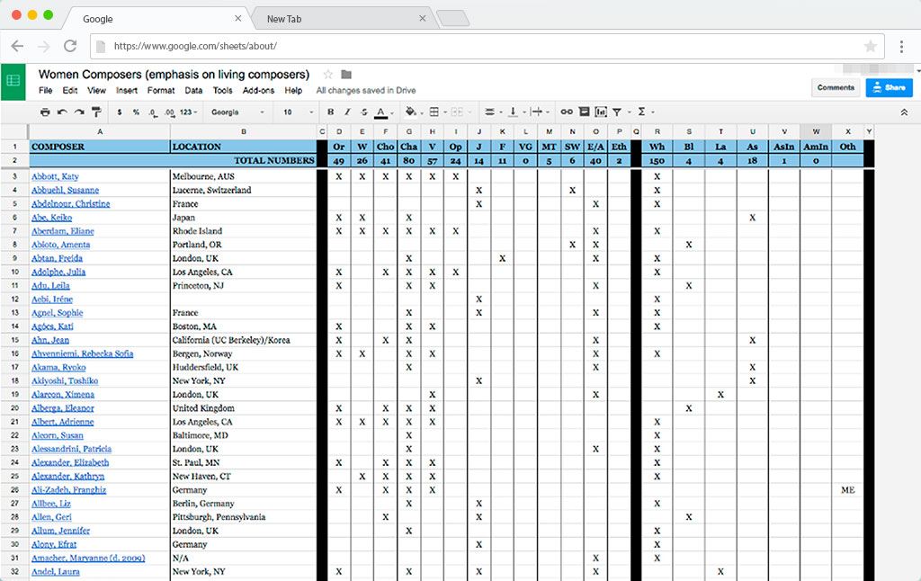921x581 pixels.
Task: Open the Format menu
Action: [161, 91]
